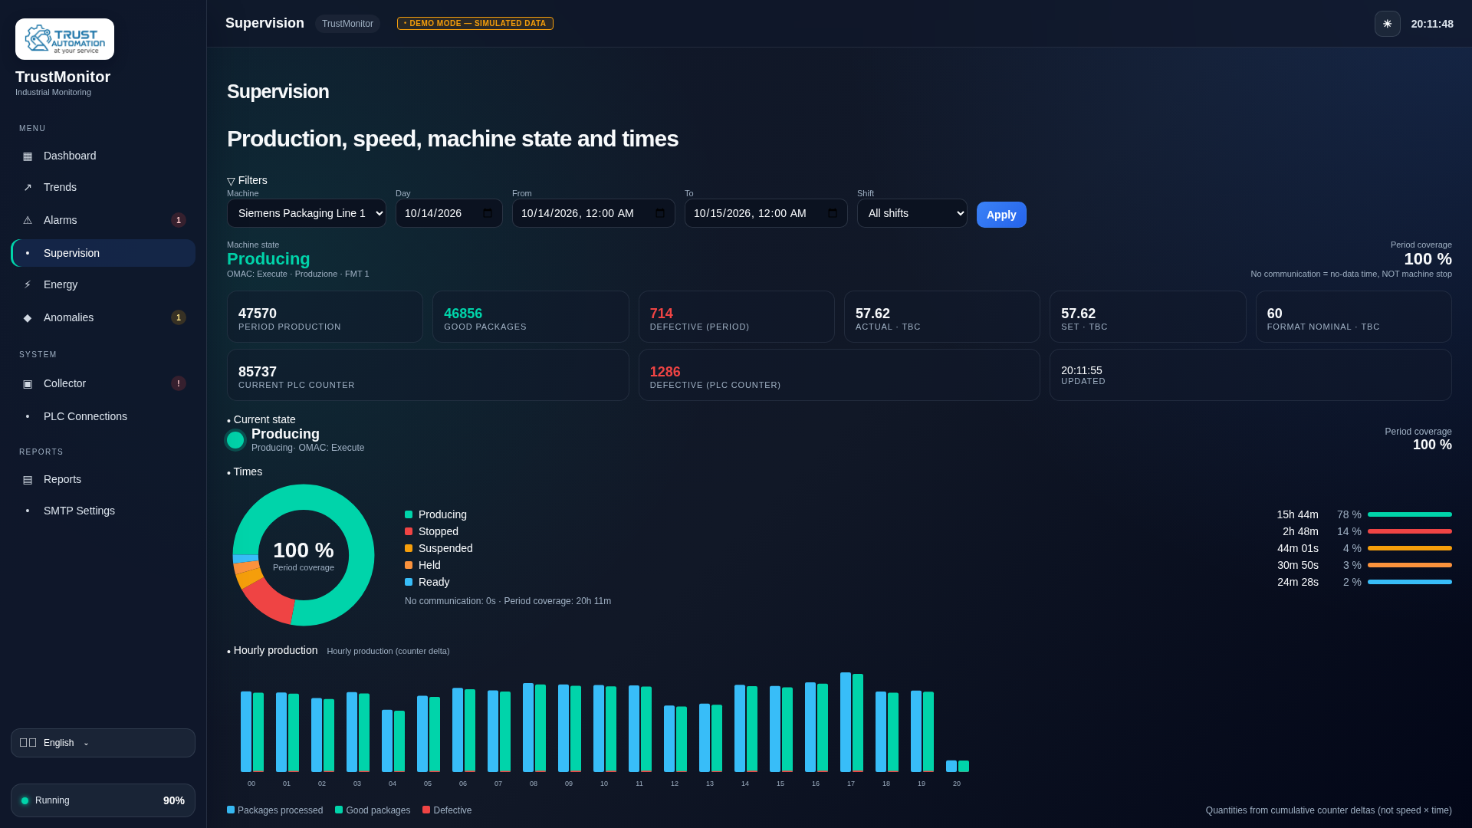Open the English language selector
1472x828 pixels.
point(103,743)
